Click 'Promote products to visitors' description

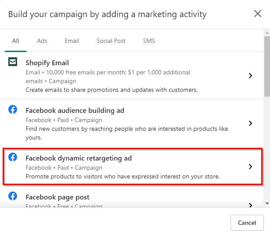[123, 177]
